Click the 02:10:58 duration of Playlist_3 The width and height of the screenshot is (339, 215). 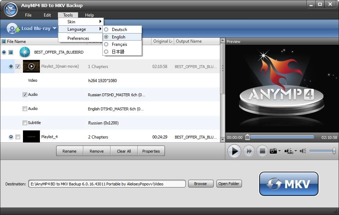click(x=160, y=67)
